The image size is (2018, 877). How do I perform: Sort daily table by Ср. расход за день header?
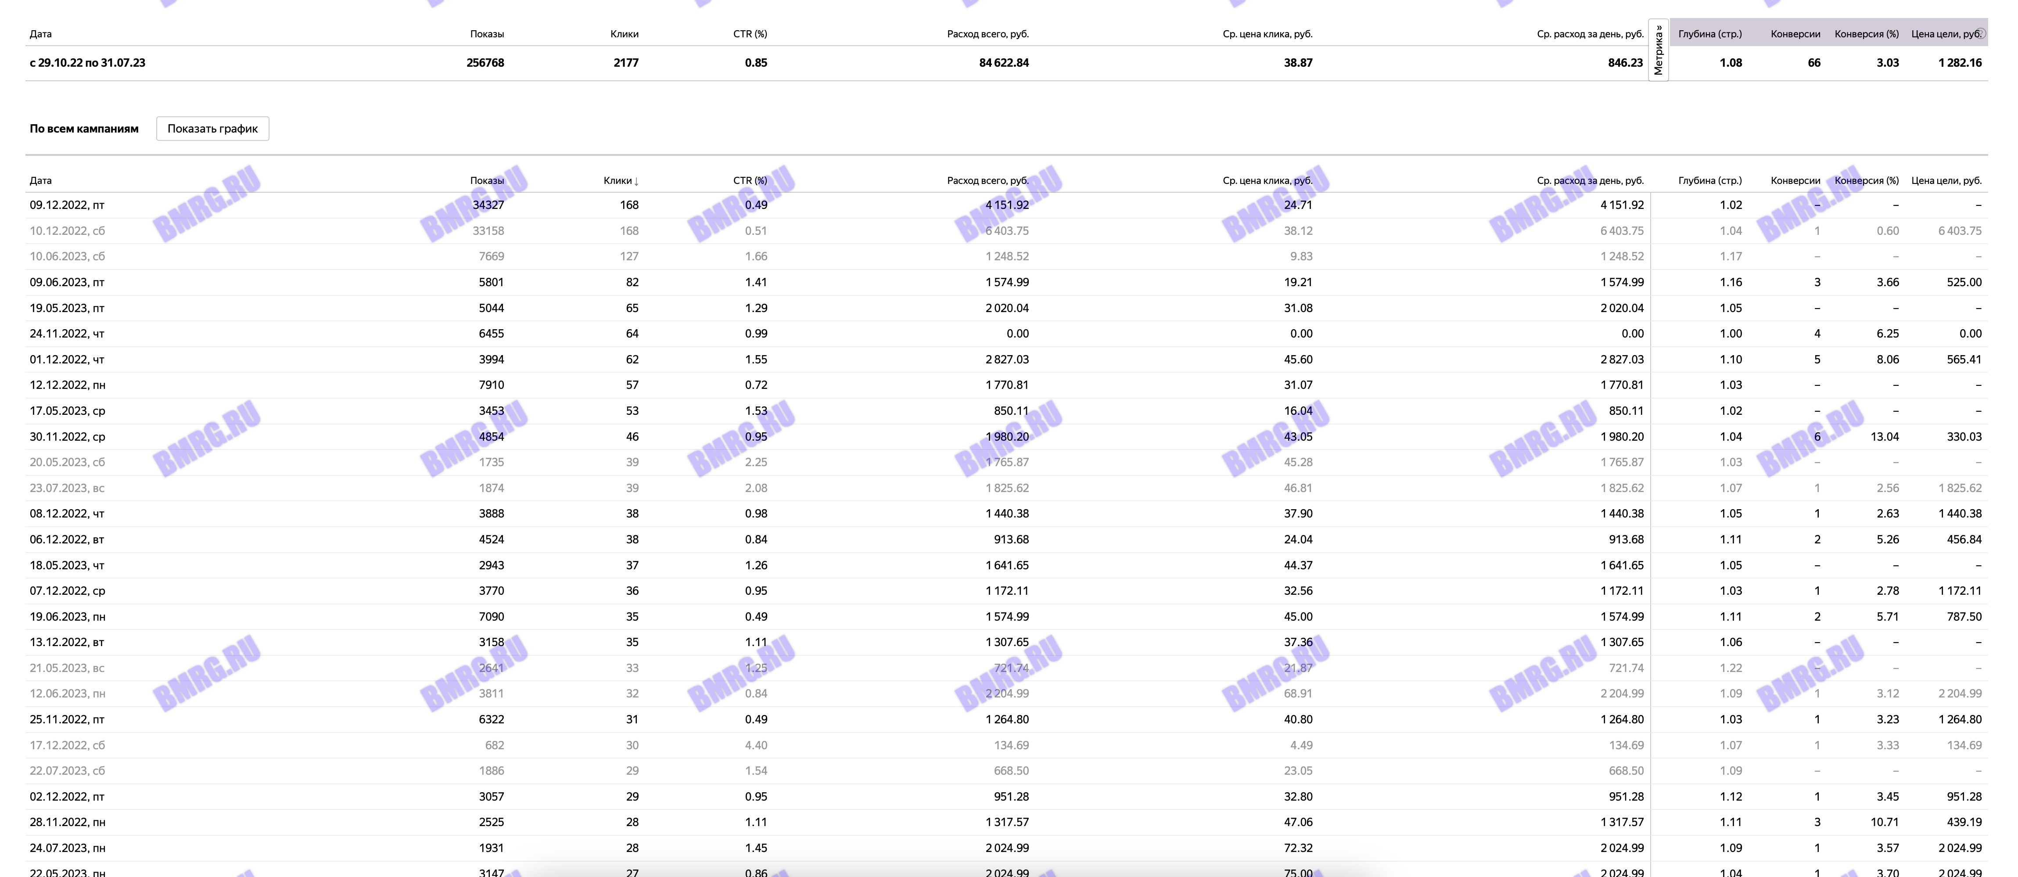(x=1590, y=180)
